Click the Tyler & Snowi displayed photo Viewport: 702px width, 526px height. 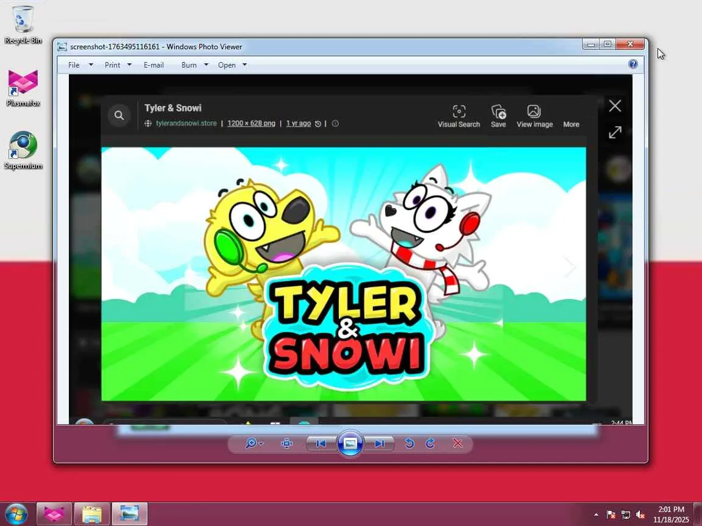(344, 274)
